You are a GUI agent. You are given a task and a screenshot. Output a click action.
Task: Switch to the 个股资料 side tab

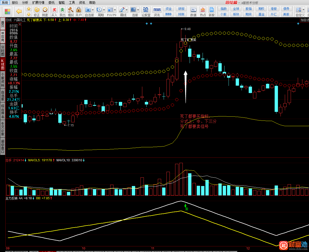click(3, 80)
